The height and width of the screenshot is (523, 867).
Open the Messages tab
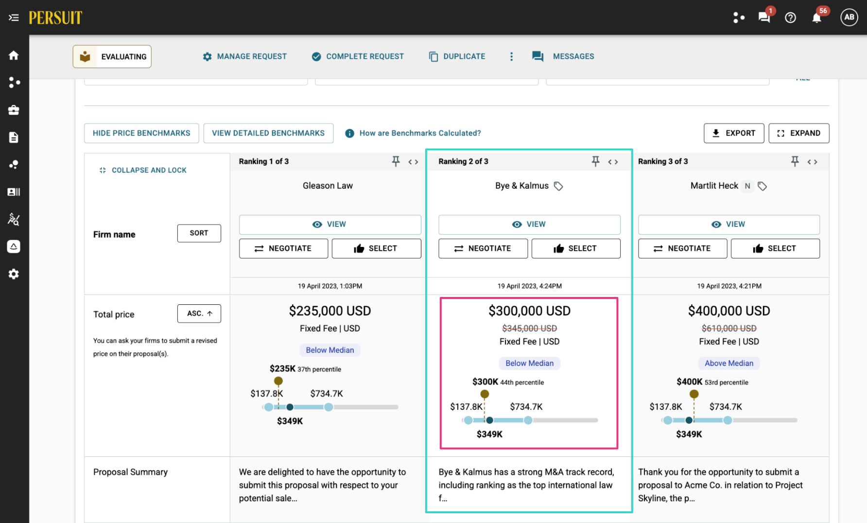point(563,56)
